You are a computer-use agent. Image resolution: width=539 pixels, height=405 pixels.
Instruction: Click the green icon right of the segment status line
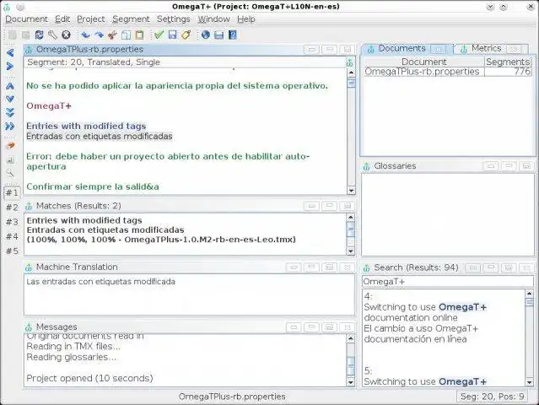349,62
